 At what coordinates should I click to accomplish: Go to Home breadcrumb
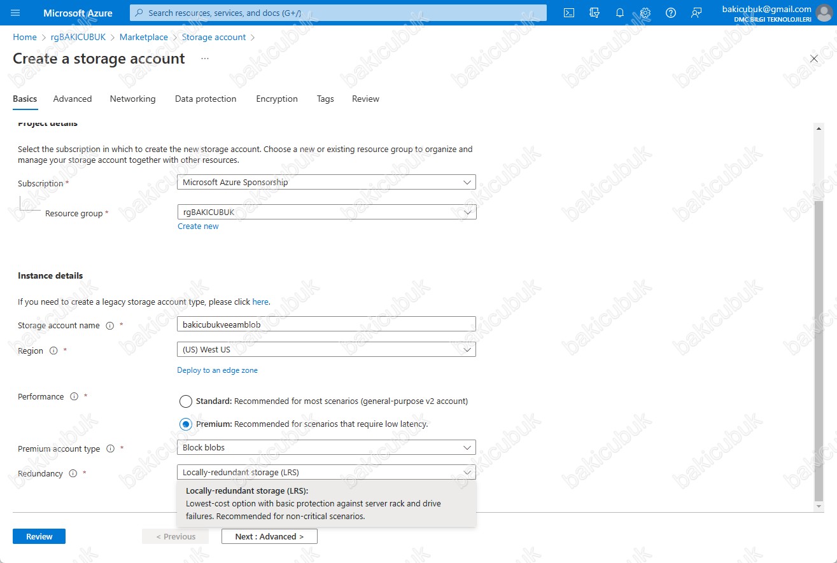[25, 38]
